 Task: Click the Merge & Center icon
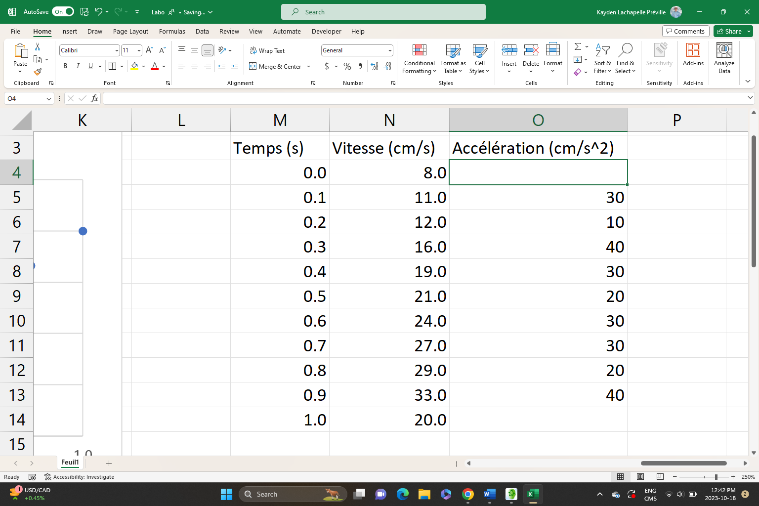[x=253, y=66]
